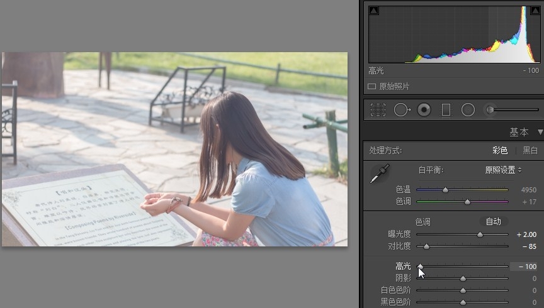Click the 曝光度 slider handle
The image size is (544, 308).
(x=480, y=234)
